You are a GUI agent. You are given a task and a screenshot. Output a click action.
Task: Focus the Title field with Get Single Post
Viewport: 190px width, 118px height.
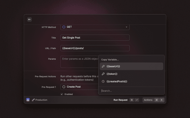tap(95, 38)
